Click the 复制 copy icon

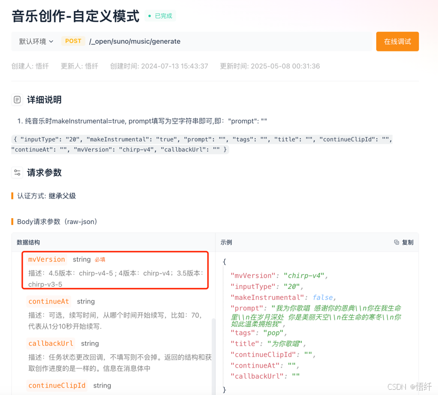(x=396, y=242)
